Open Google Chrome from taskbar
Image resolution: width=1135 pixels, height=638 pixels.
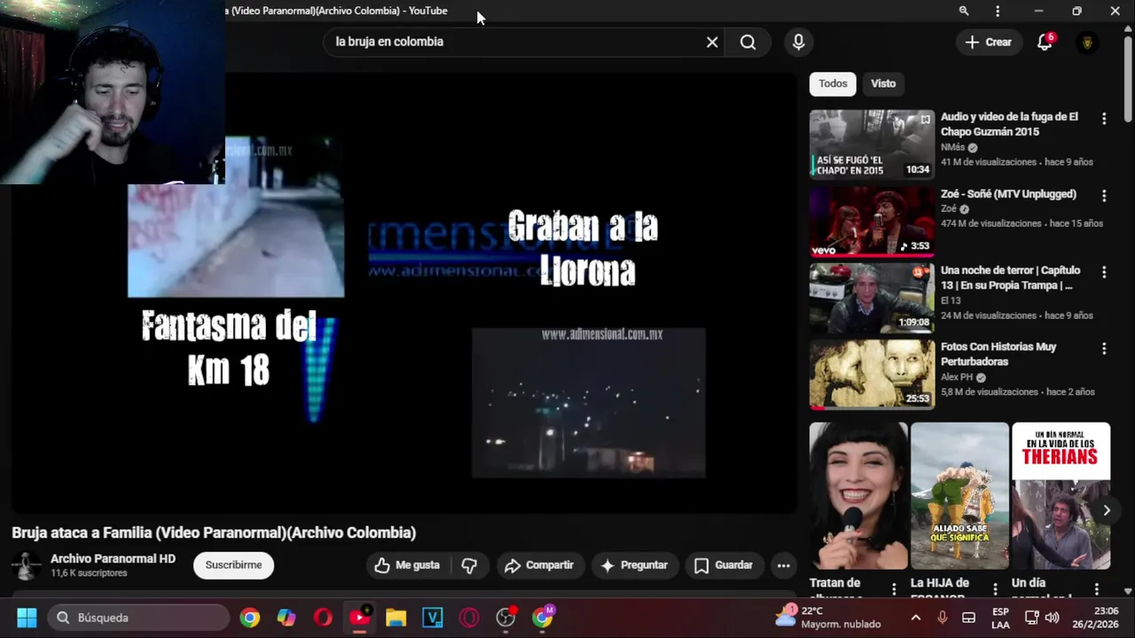(x=250, y=618)
